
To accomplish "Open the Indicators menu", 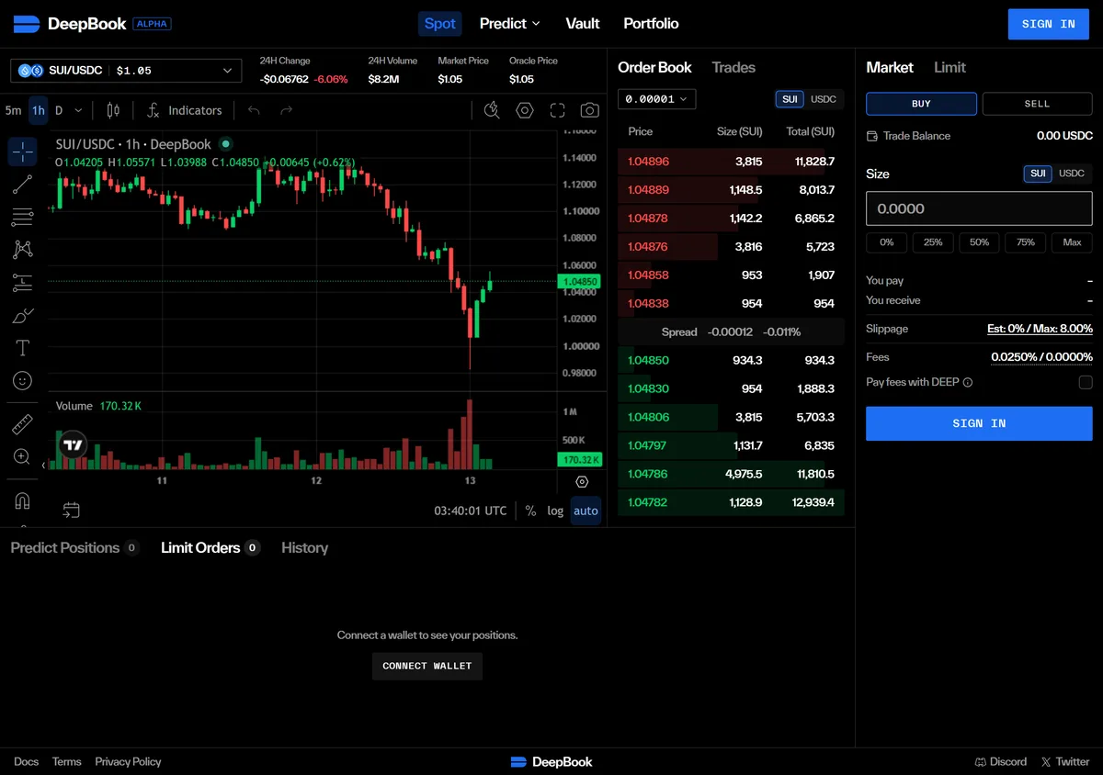I will point(184,110).
